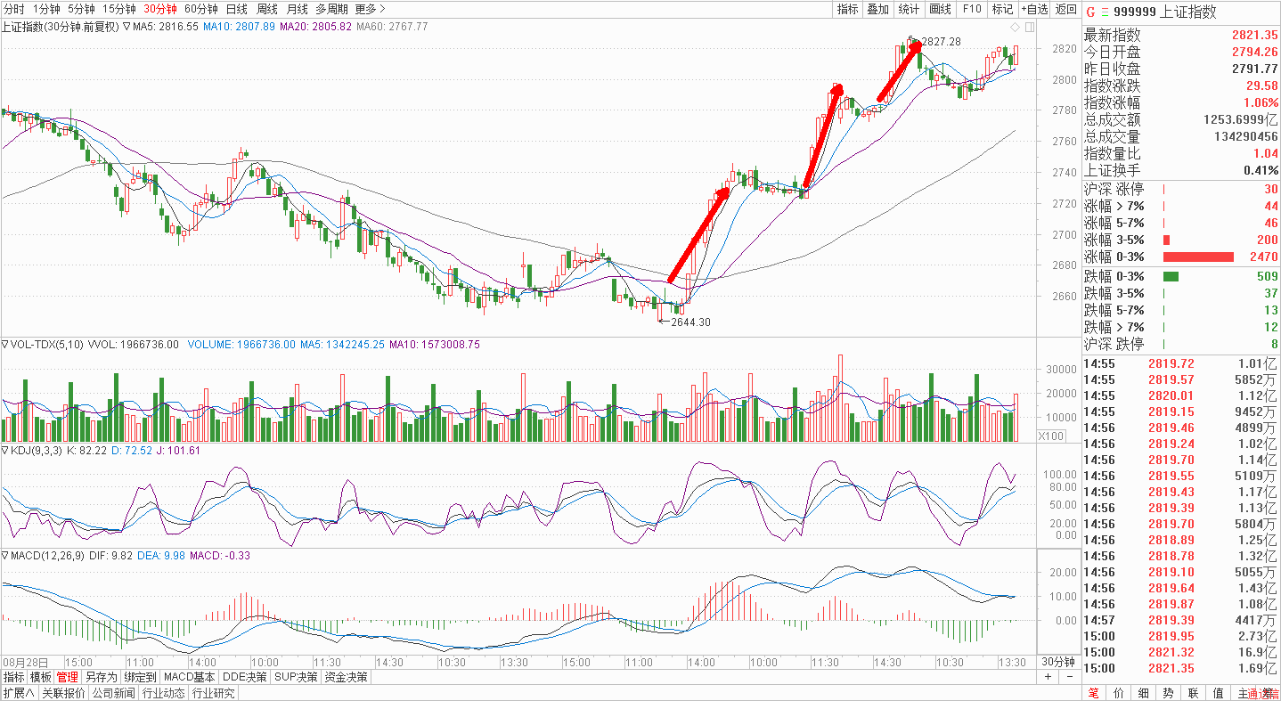
Task: Select the 资金决策 tab
Action: pyautogui.click(x=346, y=677)
